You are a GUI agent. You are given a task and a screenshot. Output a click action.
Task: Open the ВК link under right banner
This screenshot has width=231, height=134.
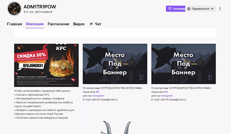pos(166,92)
